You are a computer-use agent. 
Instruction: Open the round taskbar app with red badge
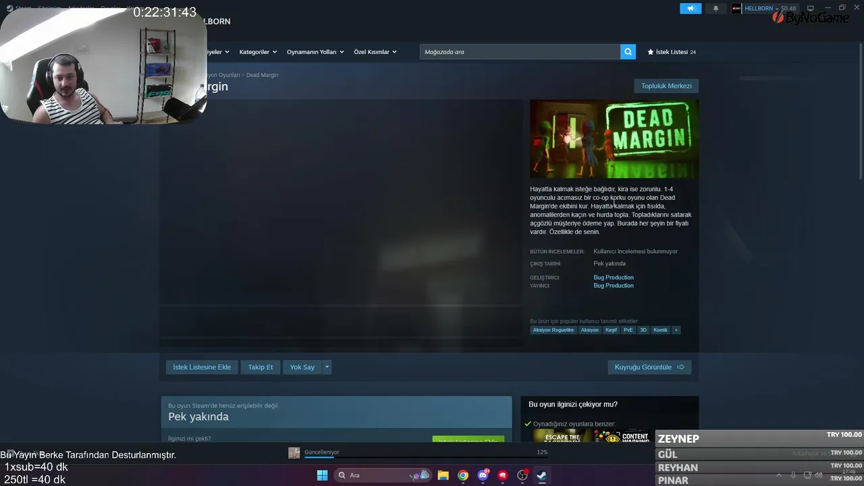pyautogui.click(x=522, y=475)
